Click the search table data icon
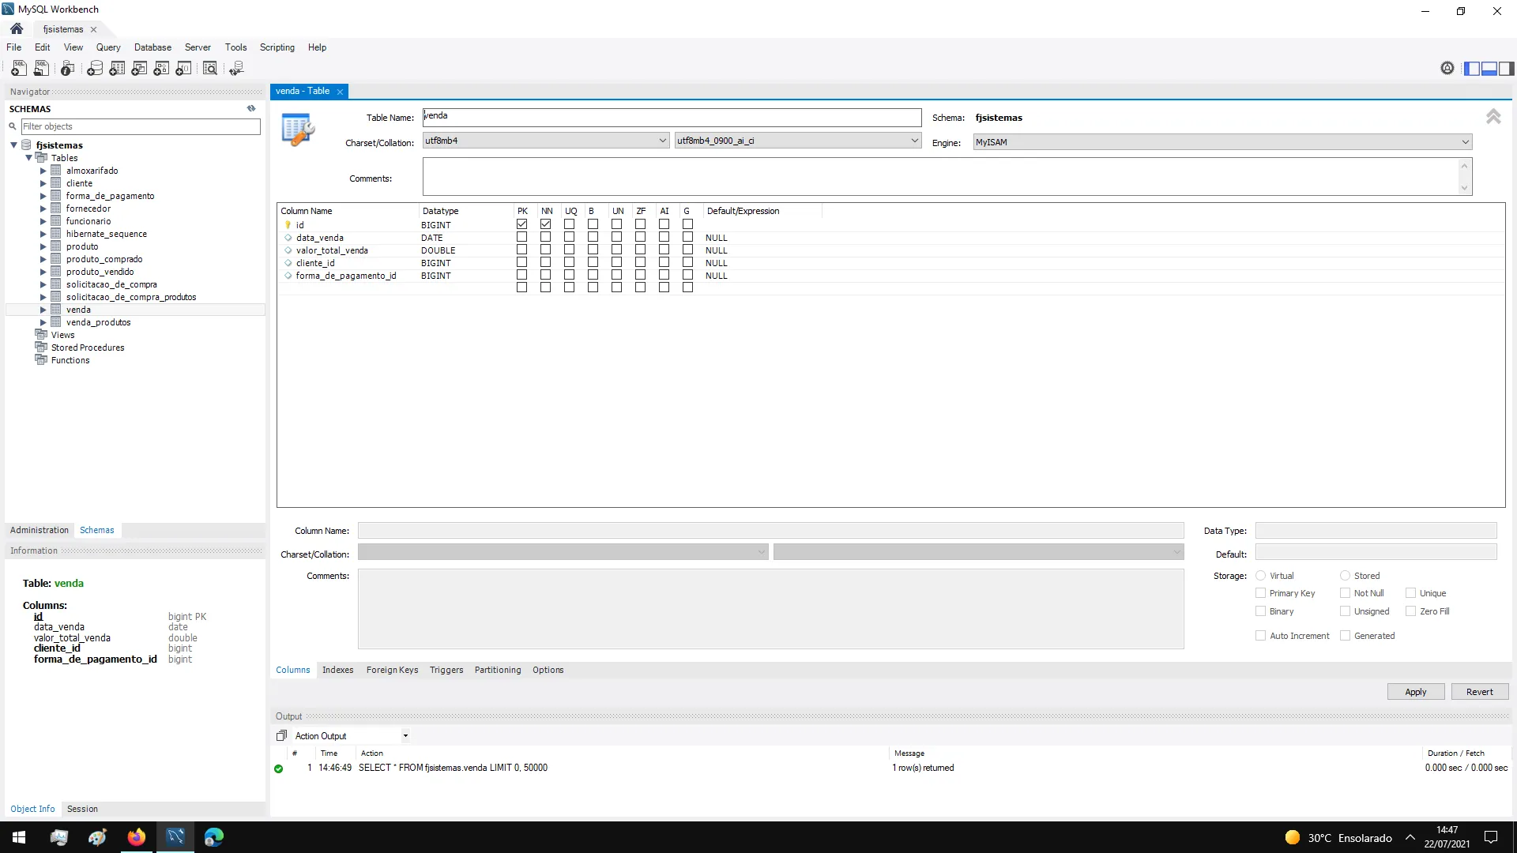This screenshot has height=853, width=1517. [x=210, y=69]
